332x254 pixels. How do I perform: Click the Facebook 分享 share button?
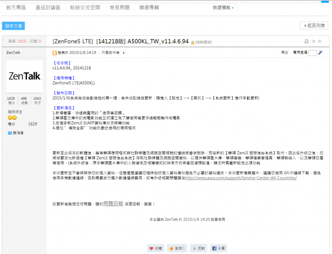coord(219,248)
